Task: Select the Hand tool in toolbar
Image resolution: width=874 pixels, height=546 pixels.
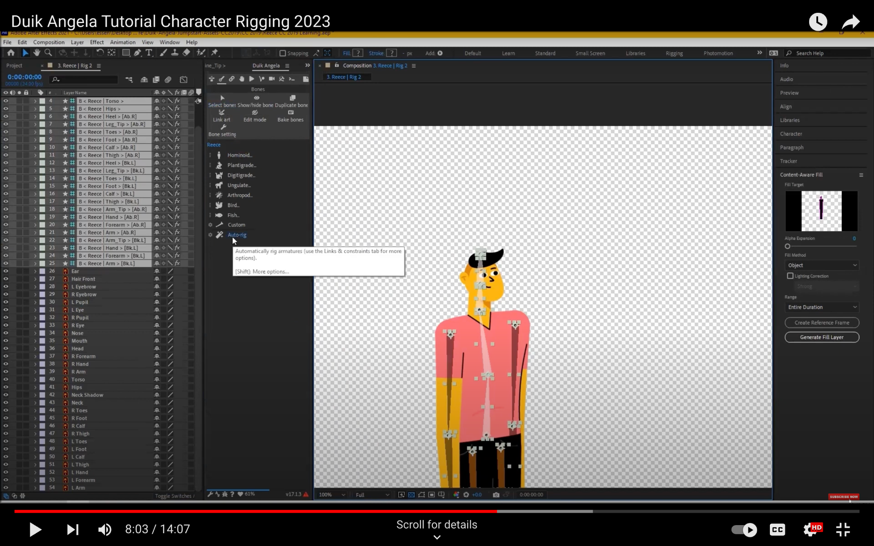Action: (x=37, y=52)
